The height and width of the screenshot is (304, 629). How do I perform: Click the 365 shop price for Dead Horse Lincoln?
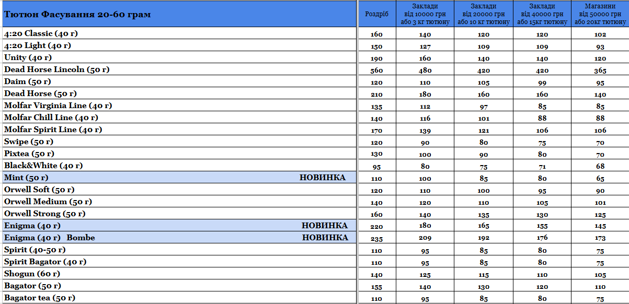600,71
